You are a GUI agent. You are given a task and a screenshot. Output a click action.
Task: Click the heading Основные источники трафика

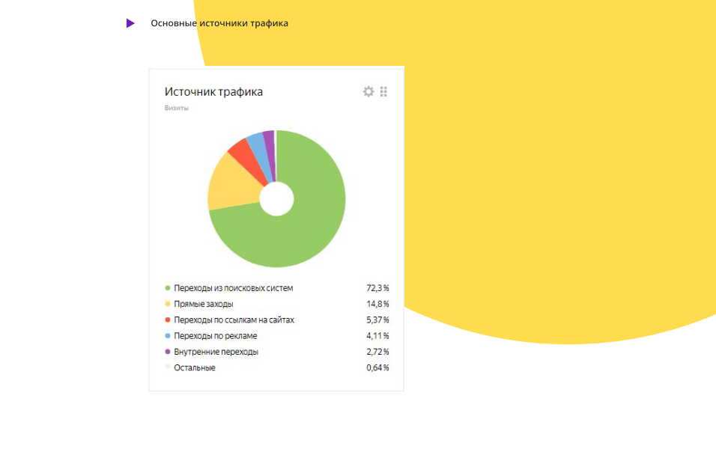coord(219,23)
